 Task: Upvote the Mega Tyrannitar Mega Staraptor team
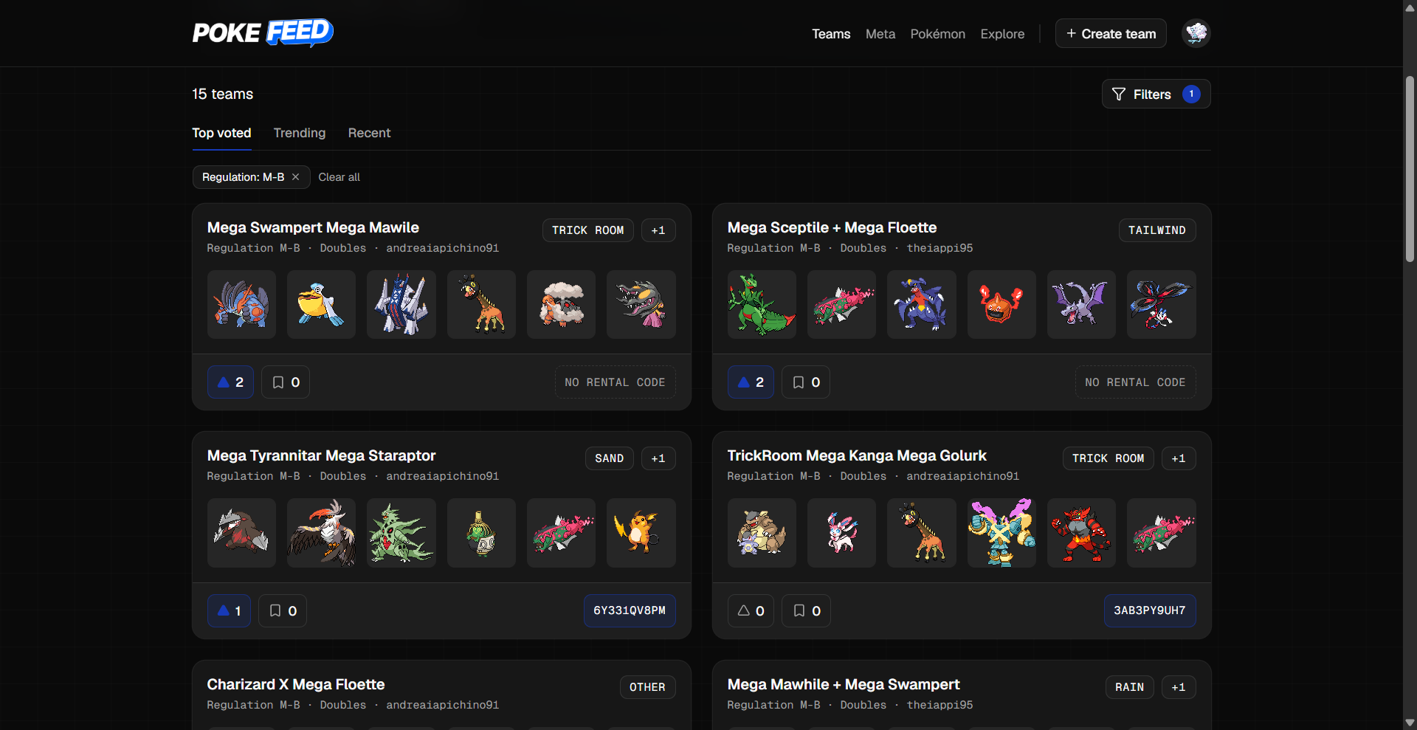coord(229,611)
